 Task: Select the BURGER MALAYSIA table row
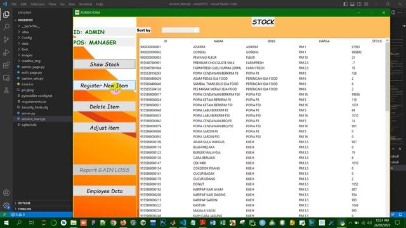tap(263, 153)
